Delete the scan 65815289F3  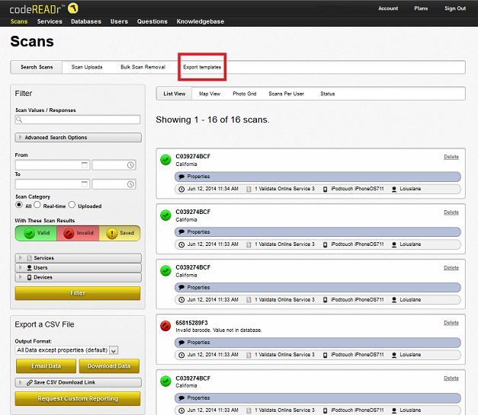click(x=451, y=323)
